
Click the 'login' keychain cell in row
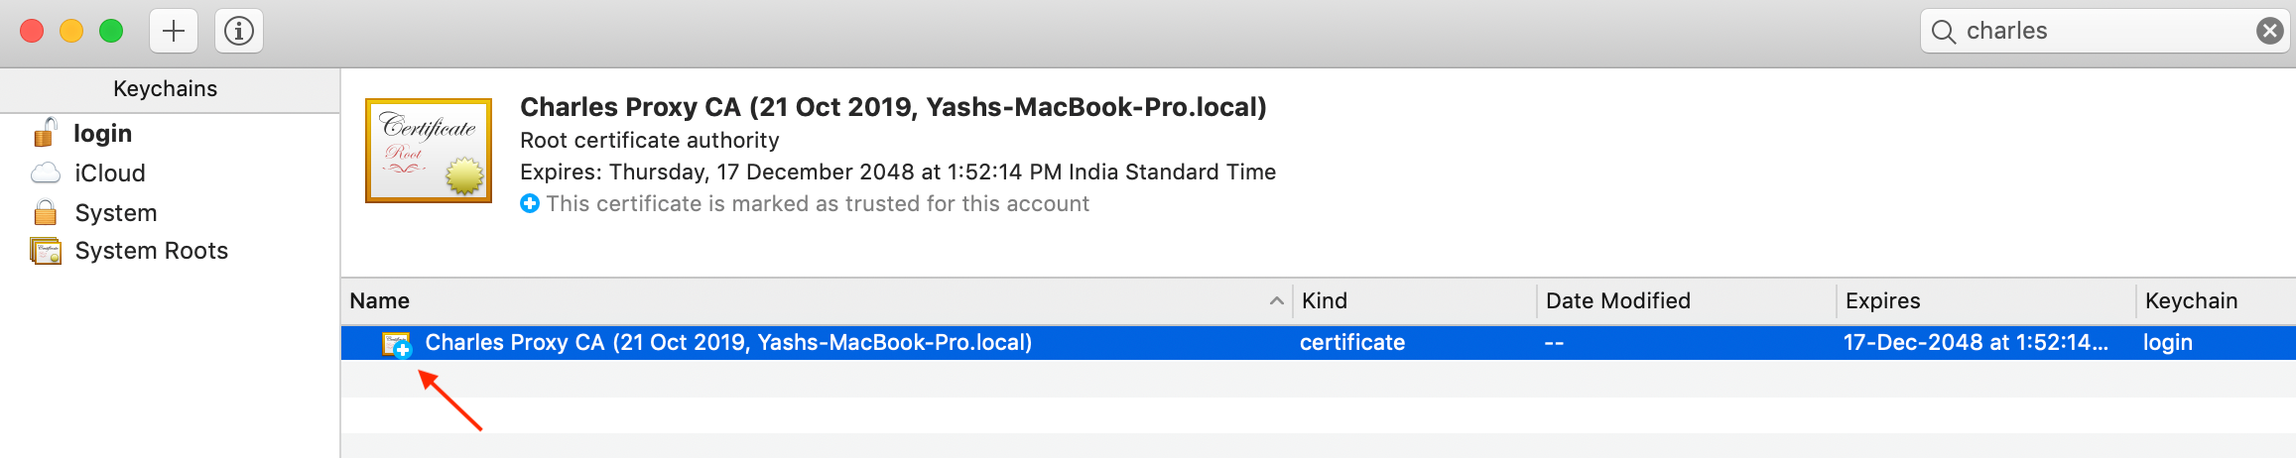click(x=2167, y=343)
